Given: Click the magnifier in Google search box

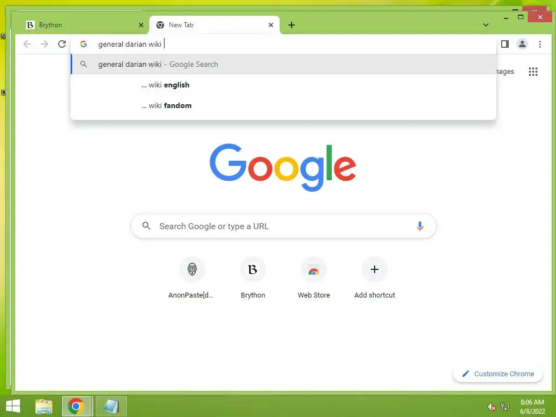Looking at the screenshot, I should tap(146, 225).
